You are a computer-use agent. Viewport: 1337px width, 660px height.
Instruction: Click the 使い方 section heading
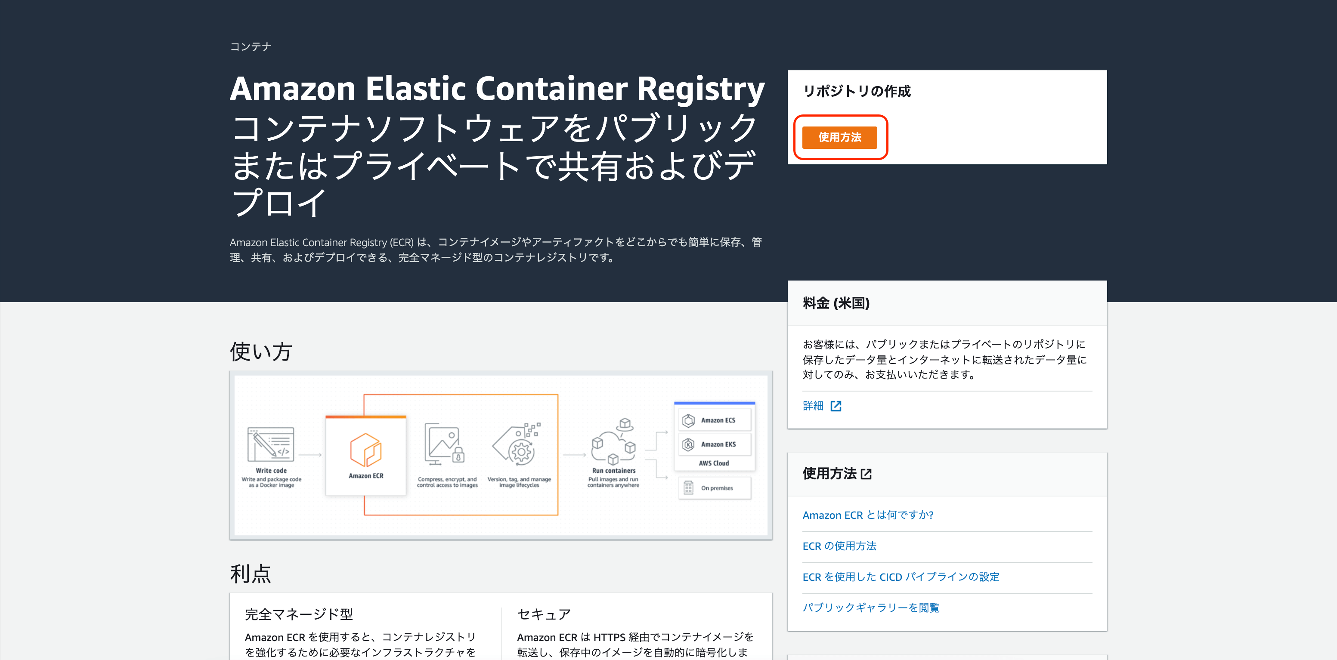[261, 352]
